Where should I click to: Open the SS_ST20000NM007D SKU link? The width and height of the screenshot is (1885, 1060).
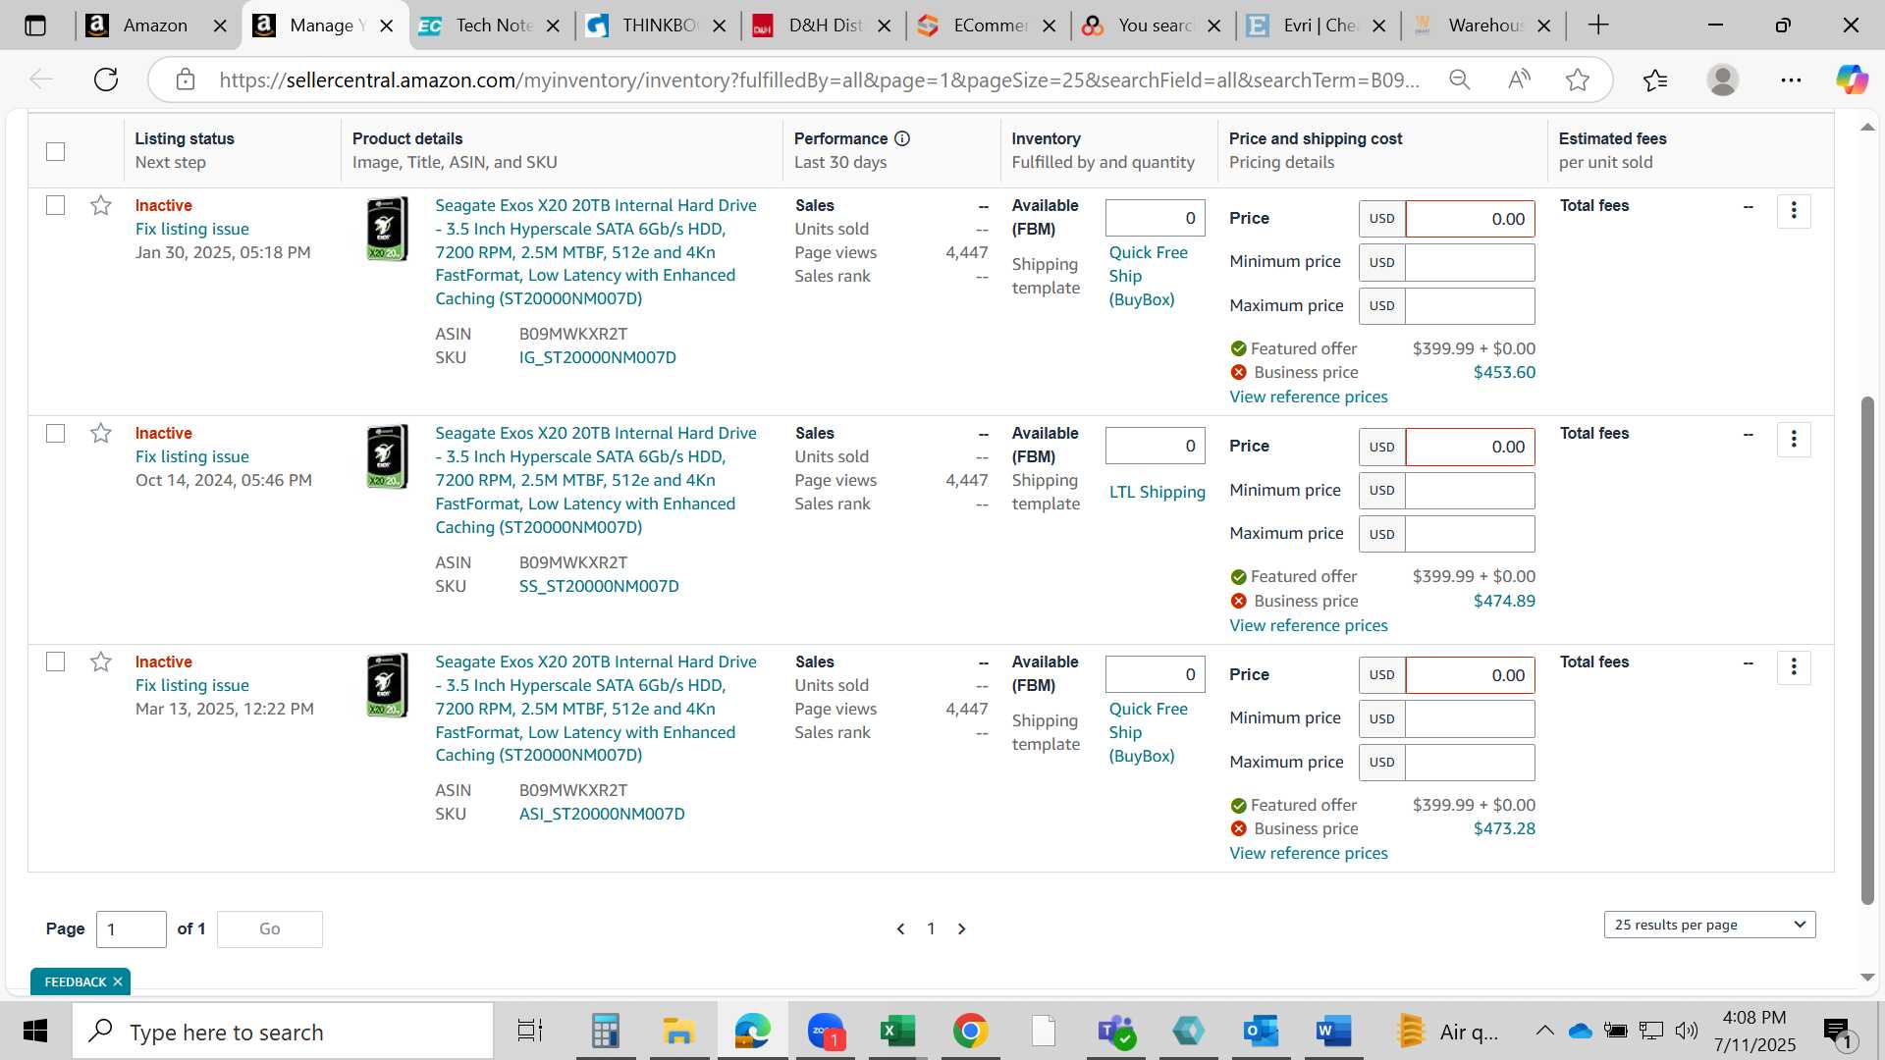click(599, 586)
